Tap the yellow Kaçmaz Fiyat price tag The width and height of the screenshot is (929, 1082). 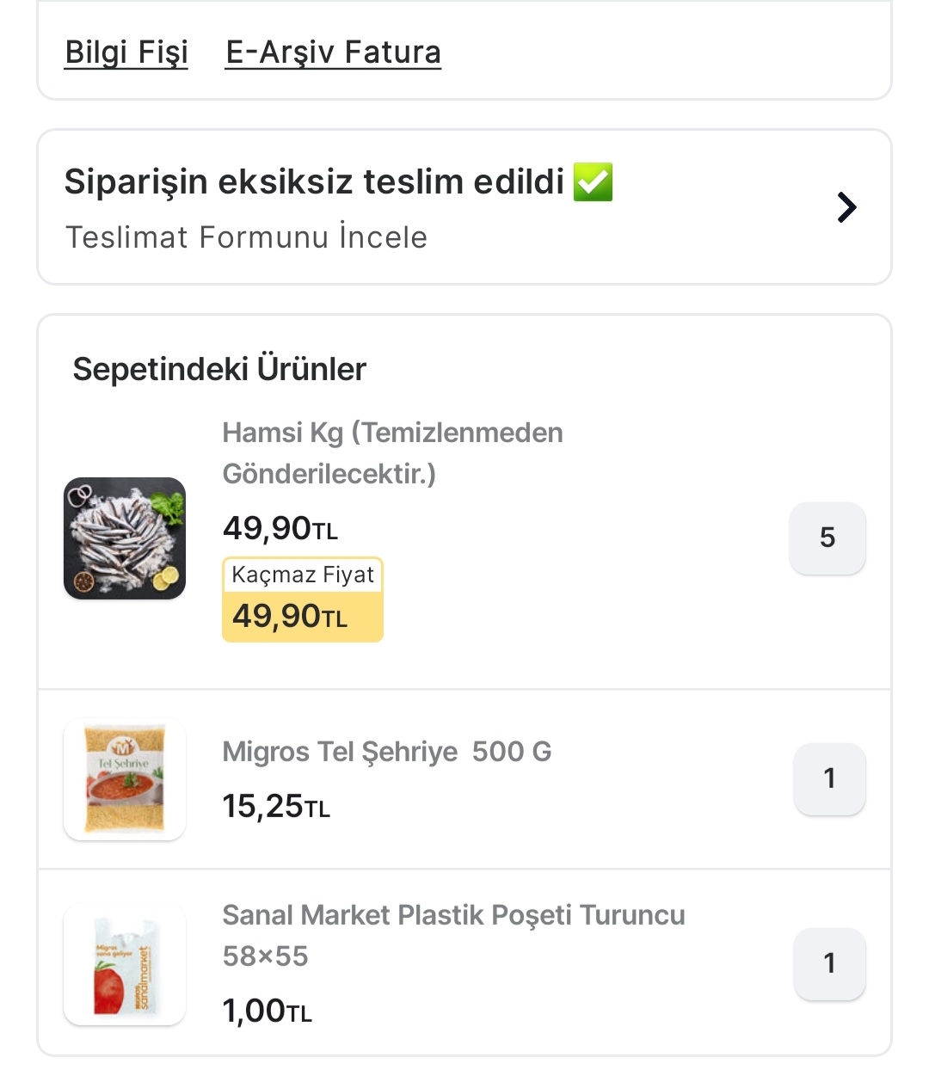(302, 600)
